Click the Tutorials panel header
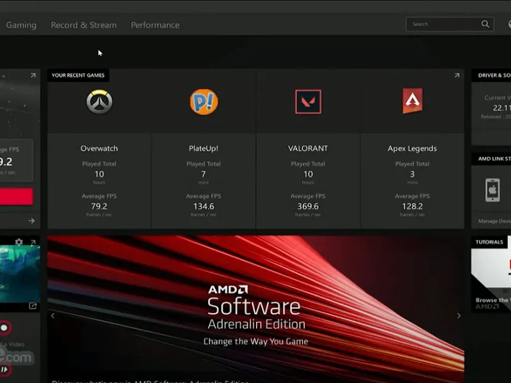The image size is (511, 383). [489, 242]
